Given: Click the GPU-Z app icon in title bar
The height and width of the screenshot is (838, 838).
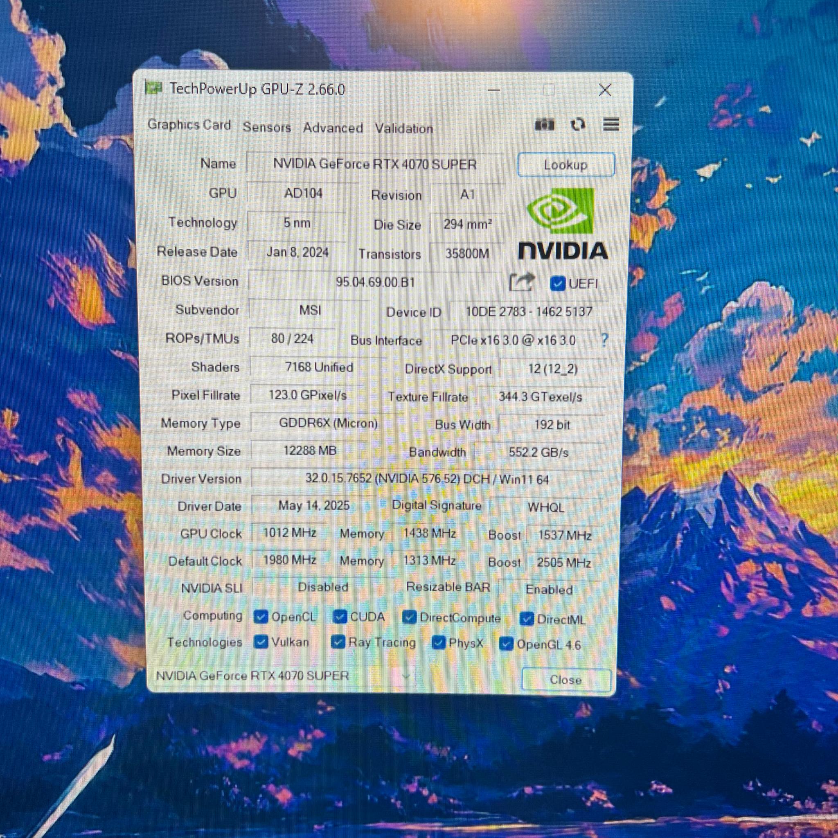Looking at the screenshot, I should click(153, 88).
